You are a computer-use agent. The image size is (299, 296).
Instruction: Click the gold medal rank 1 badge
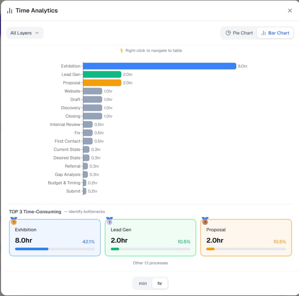(14, 221)
